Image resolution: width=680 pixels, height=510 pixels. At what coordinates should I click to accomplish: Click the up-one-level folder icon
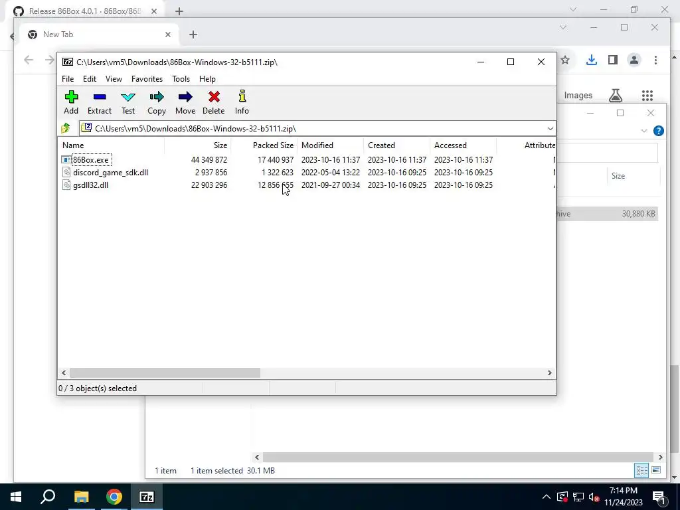tap(66, 128)
